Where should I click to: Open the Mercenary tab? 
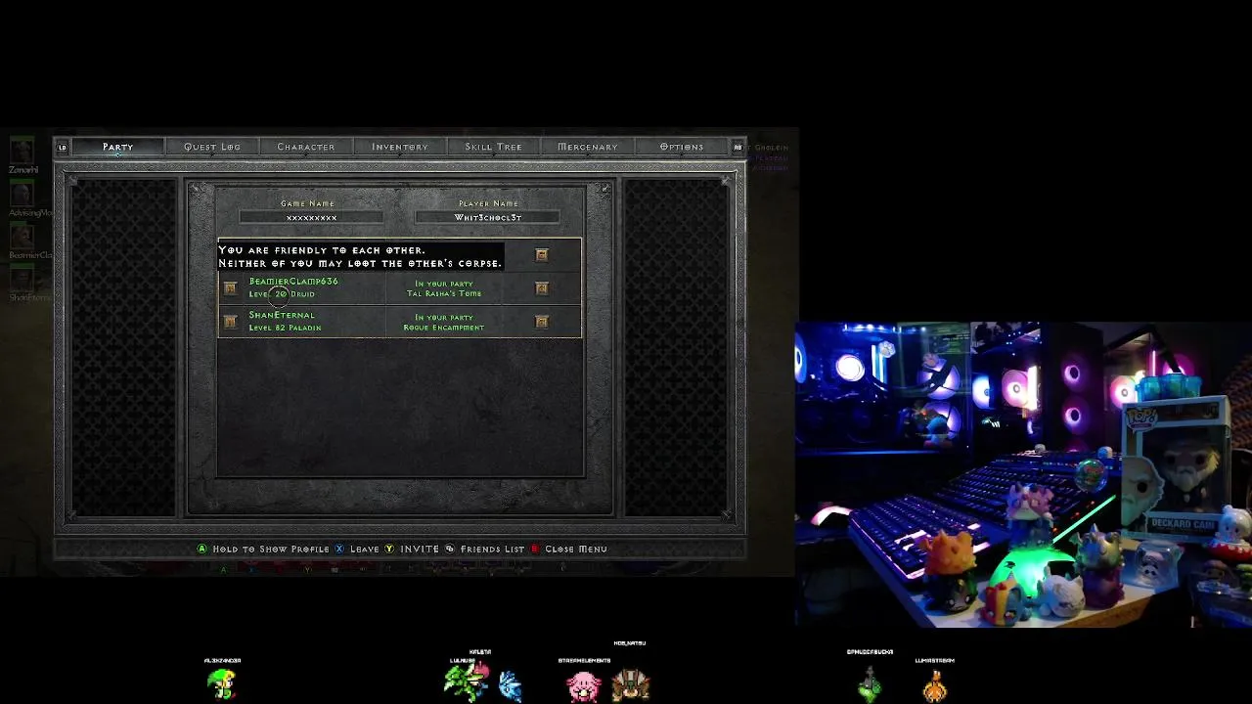tap(588, 147)
